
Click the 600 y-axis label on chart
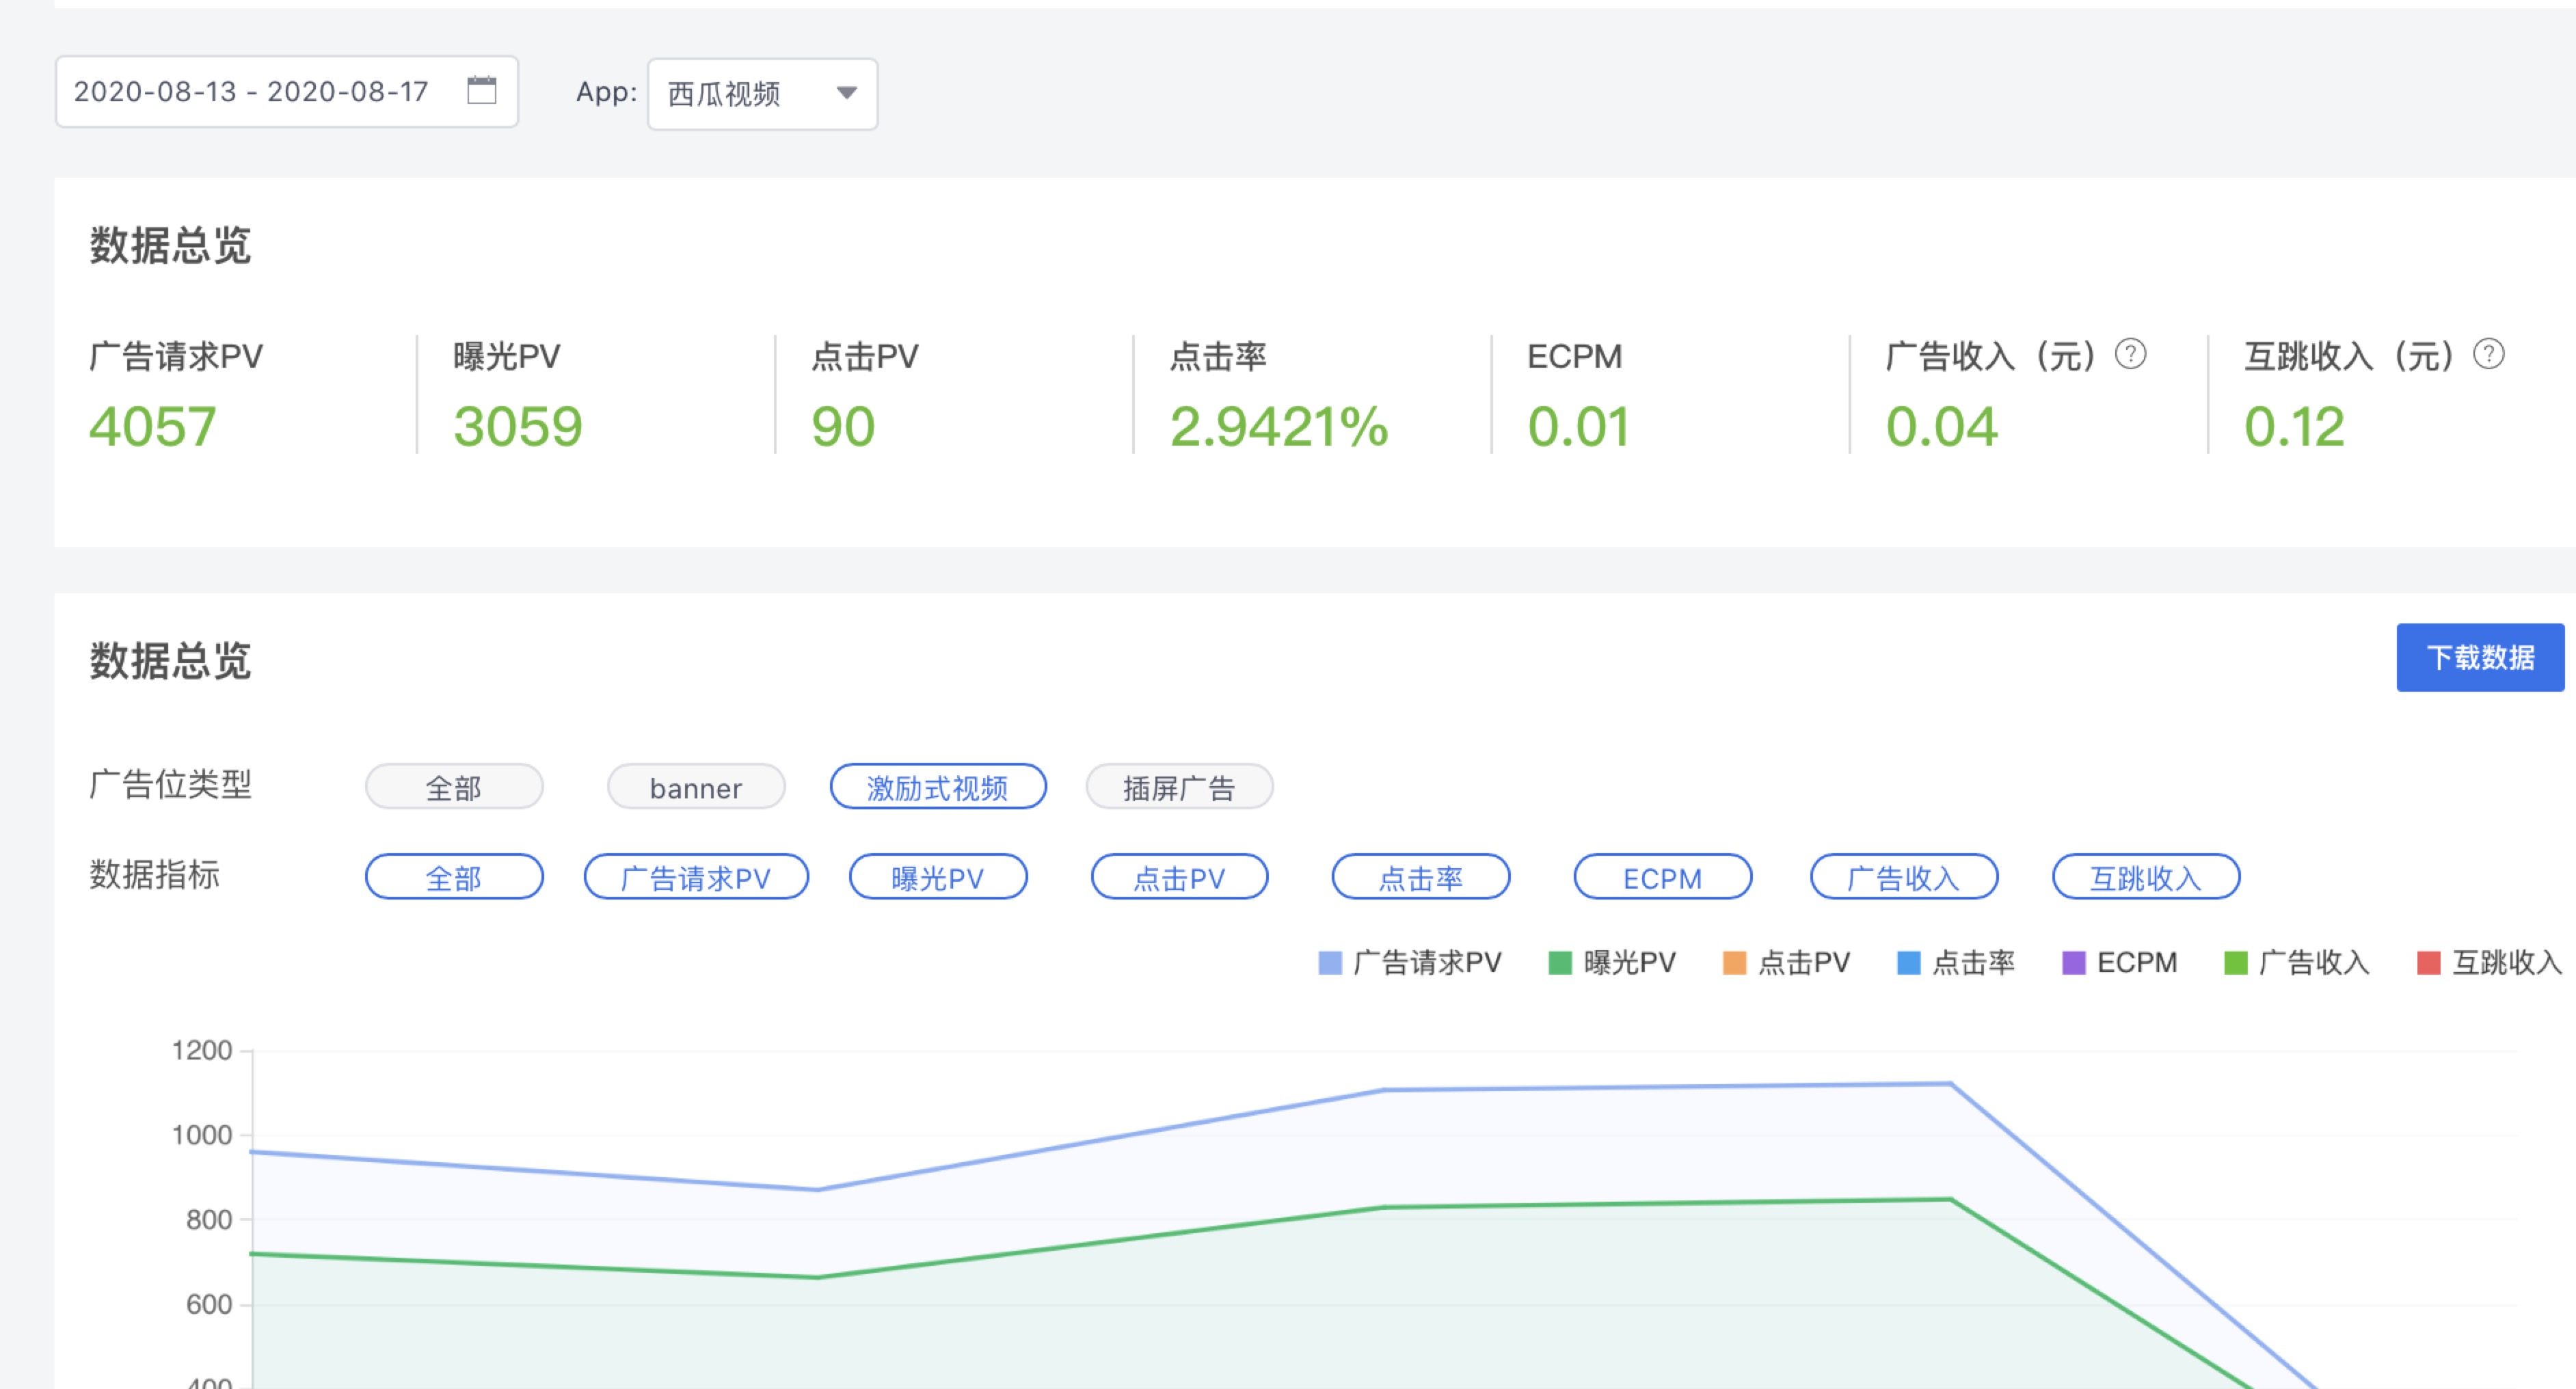(209, 1305)
